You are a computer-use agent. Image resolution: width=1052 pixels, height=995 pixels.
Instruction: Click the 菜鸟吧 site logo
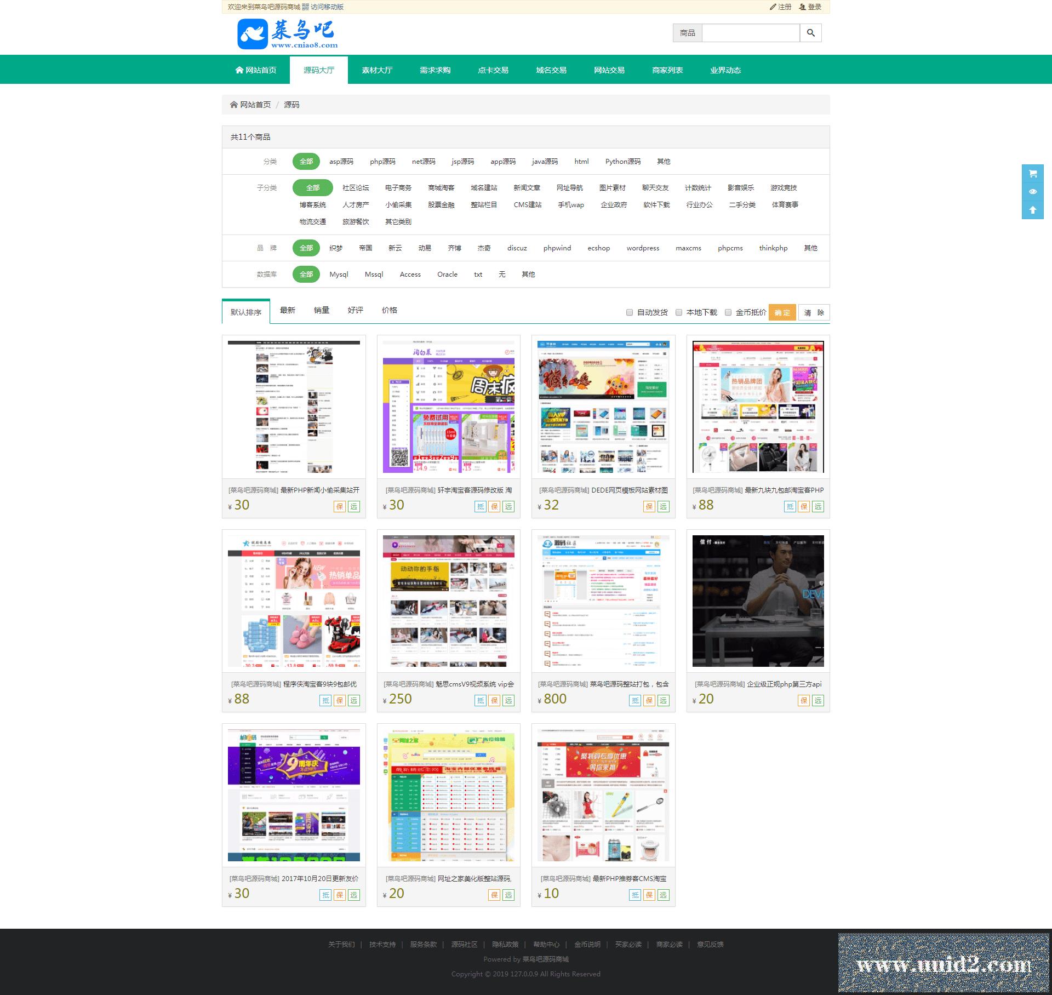(287, 34)
